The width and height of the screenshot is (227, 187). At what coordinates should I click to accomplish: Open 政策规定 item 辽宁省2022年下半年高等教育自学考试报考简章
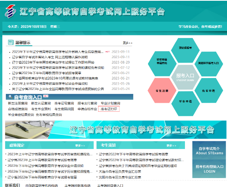coord(42,177)
